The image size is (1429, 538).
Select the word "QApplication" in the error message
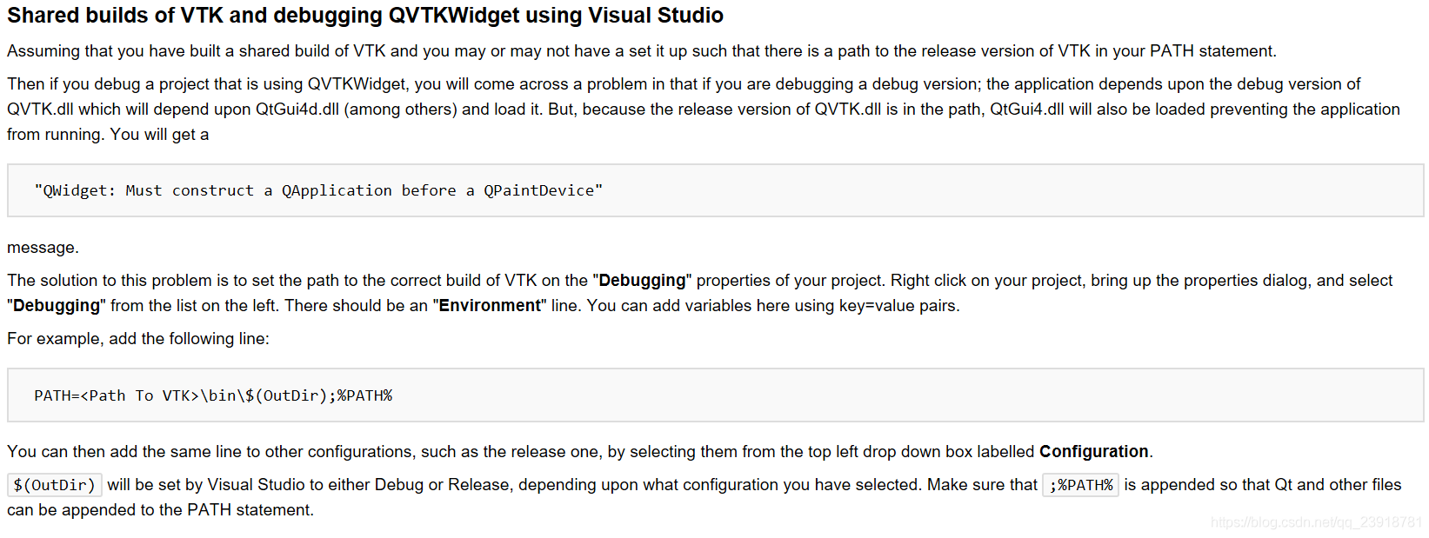[x=337, y=191]
